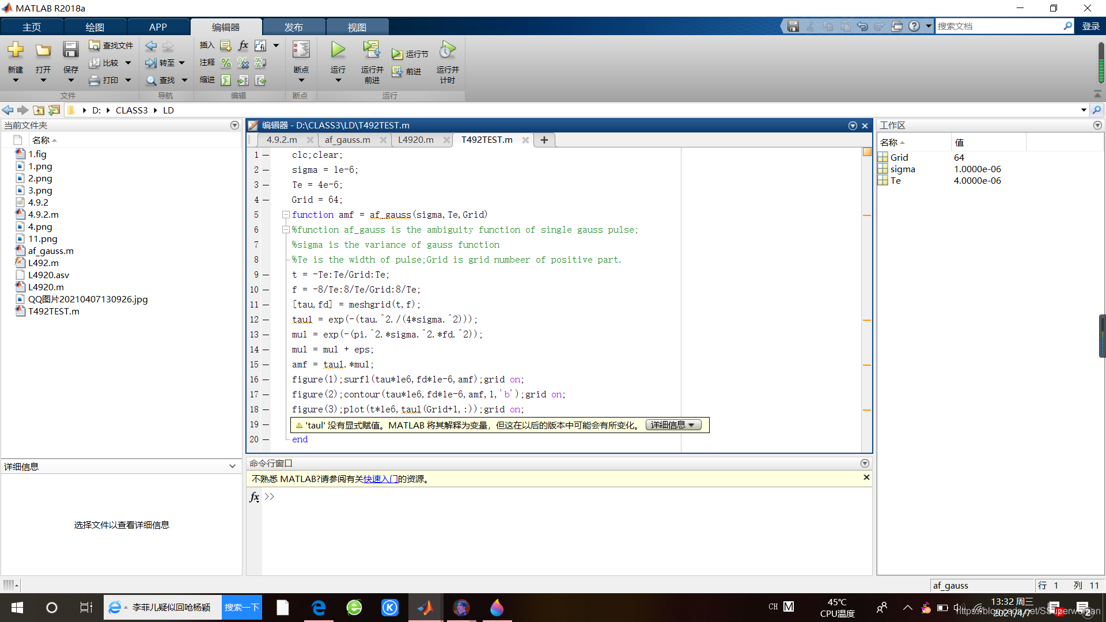This screenshot has height=622, width=1106.
Task: Click the New (新建) file icon
Action: pos(16,51)
